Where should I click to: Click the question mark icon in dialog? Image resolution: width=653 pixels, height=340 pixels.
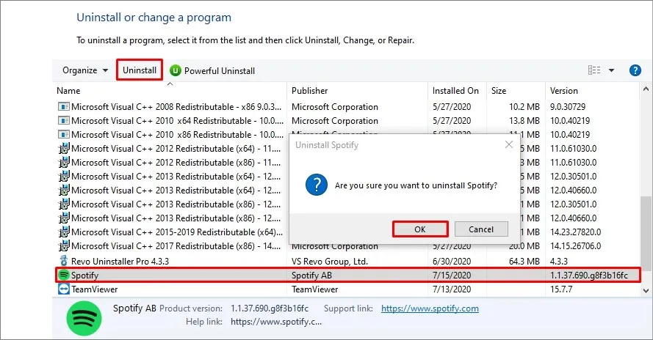point(317,185)
